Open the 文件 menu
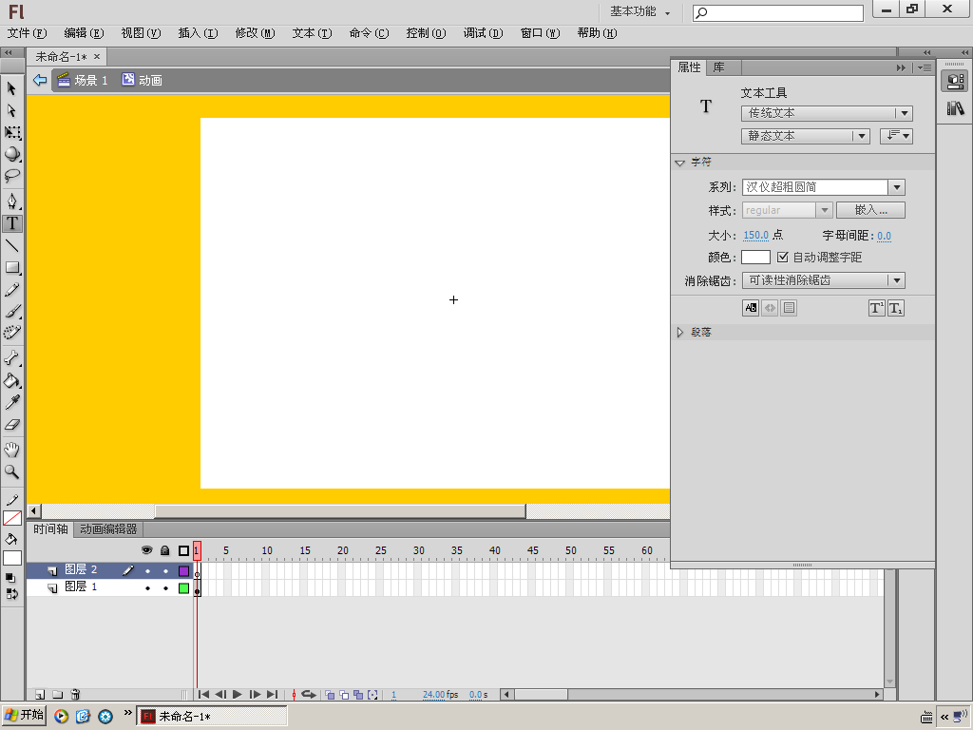 (27, 33)
